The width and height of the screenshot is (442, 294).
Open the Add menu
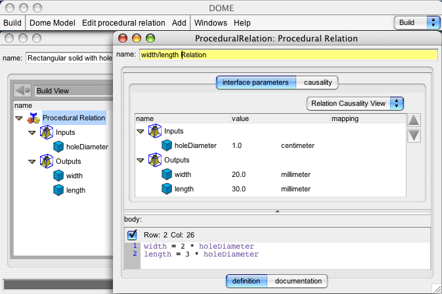[x=179, y=22]
